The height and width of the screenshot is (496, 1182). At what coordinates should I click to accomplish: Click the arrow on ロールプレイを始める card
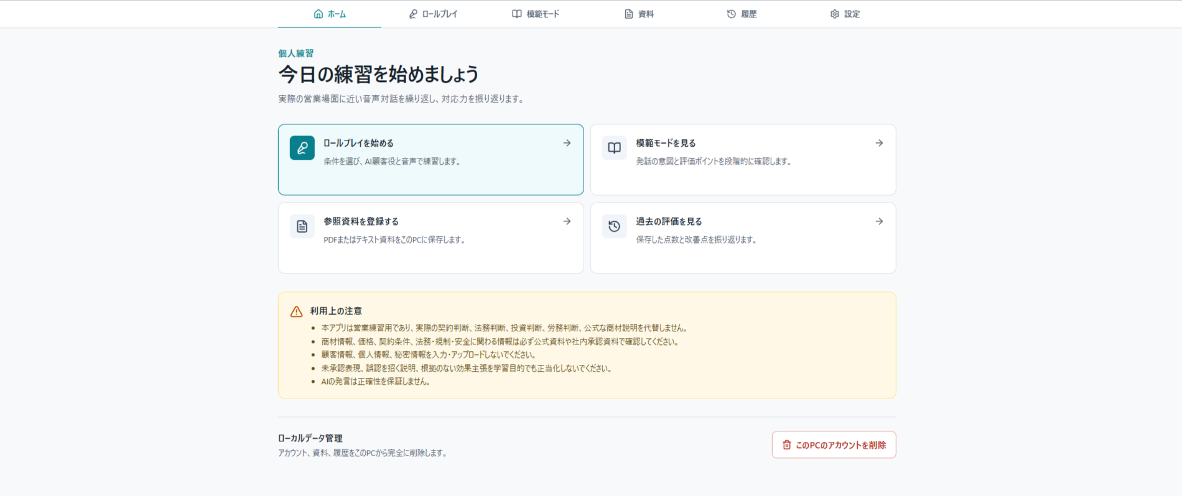click(x=567, y=143)
